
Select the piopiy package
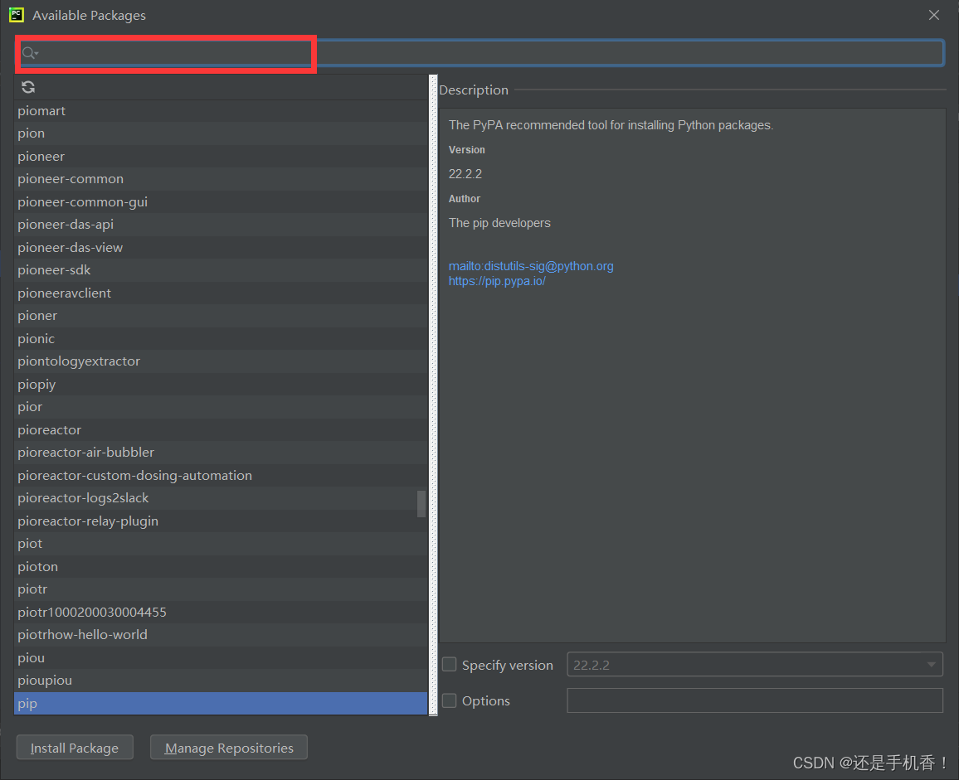point(221,385)
